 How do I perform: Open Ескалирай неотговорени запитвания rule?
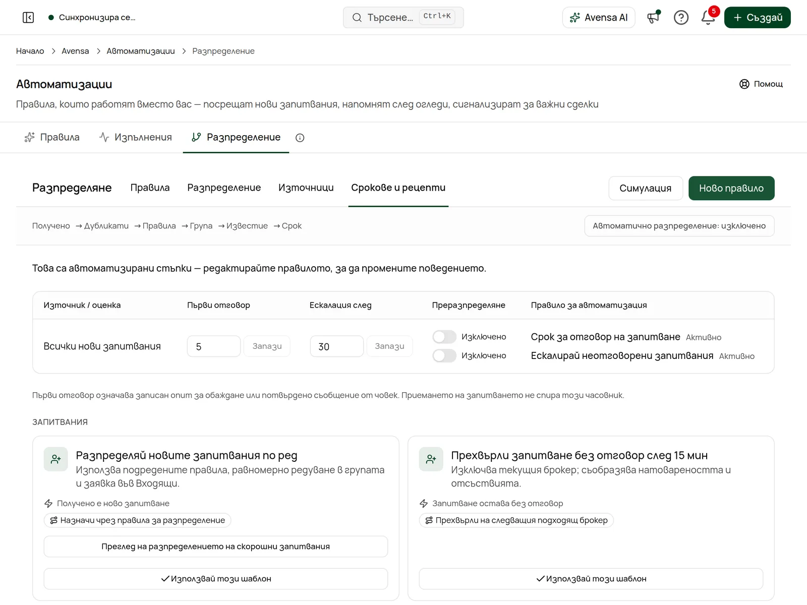pyautogui.click(x=622, y=355)
